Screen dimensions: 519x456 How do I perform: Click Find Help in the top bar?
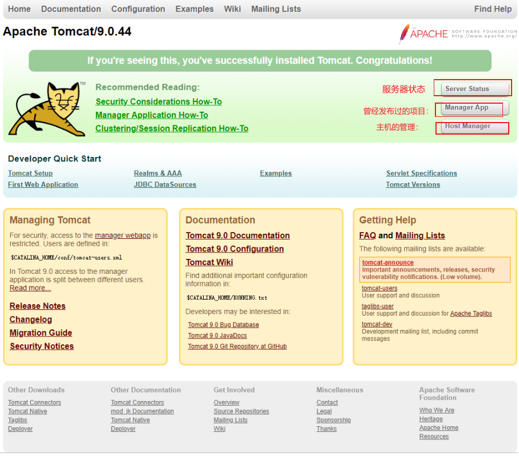tap(493, 9)
